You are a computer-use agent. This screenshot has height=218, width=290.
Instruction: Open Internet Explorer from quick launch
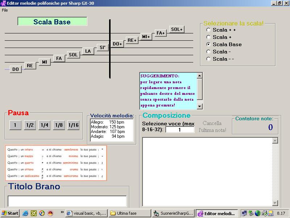[x=25, y=213]
